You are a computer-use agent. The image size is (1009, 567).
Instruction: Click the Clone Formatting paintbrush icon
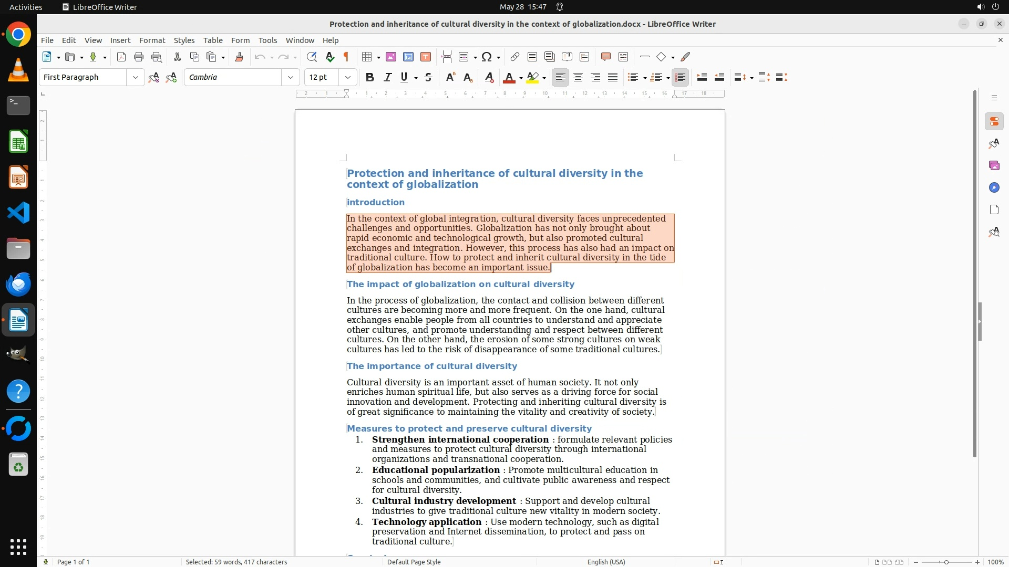click(x=239, y=57)
